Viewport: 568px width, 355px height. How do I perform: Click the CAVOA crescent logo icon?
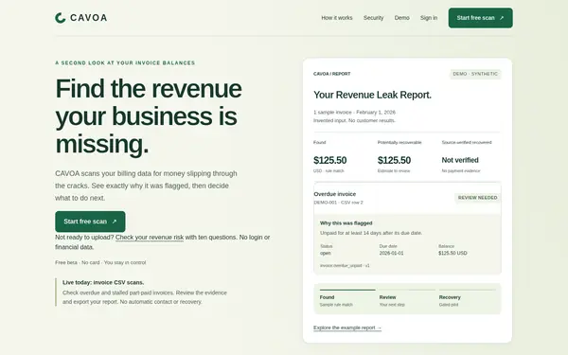[x=61, y=18]
